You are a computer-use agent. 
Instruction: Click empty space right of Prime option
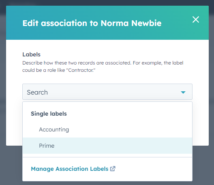click(123, 146)
